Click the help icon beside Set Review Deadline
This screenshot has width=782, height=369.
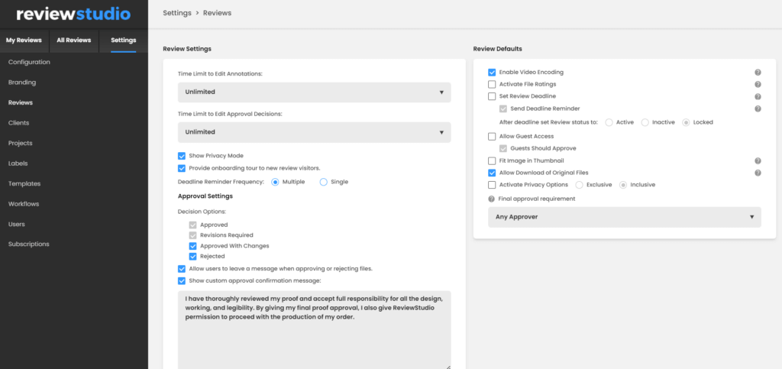pos(758,97)
